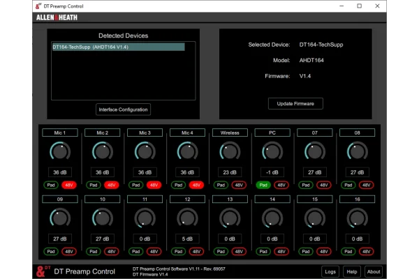Disable 48V phantom power on Mic 4
The width and height of the screenshot is (419, 279).
click(196, 185)
